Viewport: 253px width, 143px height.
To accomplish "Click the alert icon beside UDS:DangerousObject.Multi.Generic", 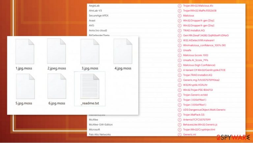I will click(x=180, y=110).
